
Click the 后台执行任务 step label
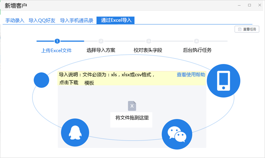[197, 50]
